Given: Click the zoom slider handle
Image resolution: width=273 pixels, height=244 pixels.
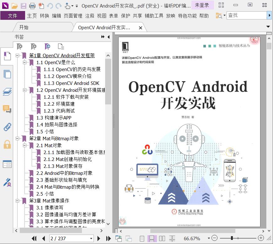Looking at the screenshot, I should pyautogui.click(x=232, y=238).
